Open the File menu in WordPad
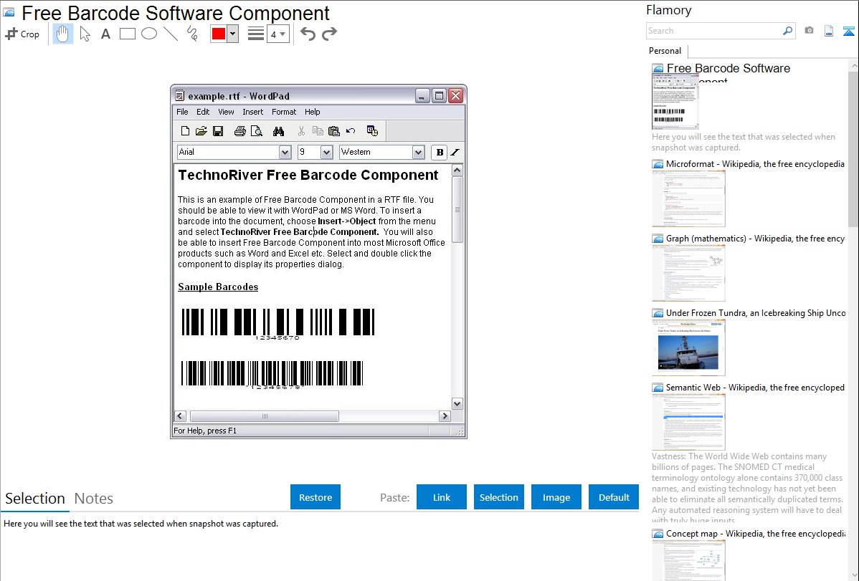The image size is (859, 581). click(x=182, y=112)
